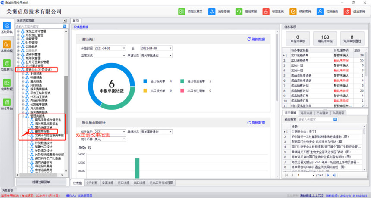
Task: Click 进口核注清单 green legend swatch
Action: [x=182, y=81]
